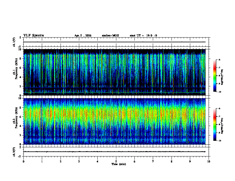The width and height of the screenshot is (235, 181).
Task: Click the ch.1 voltage waveform strip
Action: tap(116, 42)
